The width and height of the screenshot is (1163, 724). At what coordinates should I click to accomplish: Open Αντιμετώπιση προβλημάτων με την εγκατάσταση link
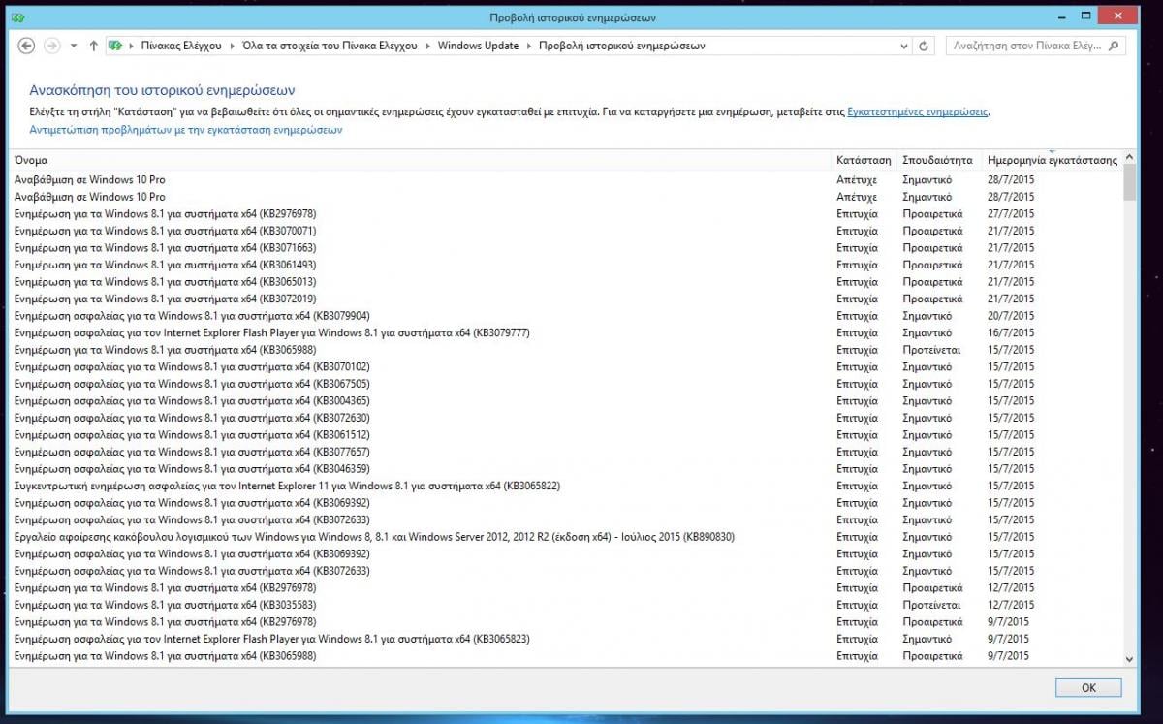coord(186,129)
